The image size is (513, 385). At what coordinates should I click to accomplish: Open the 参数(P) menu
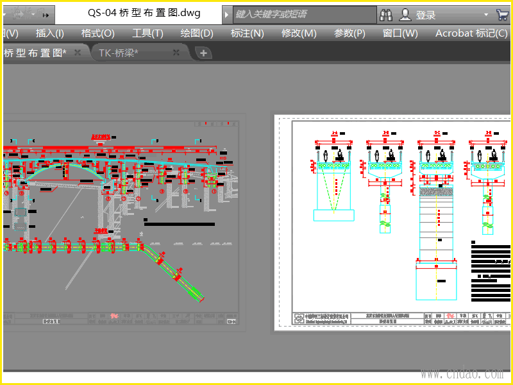point(349,33)
